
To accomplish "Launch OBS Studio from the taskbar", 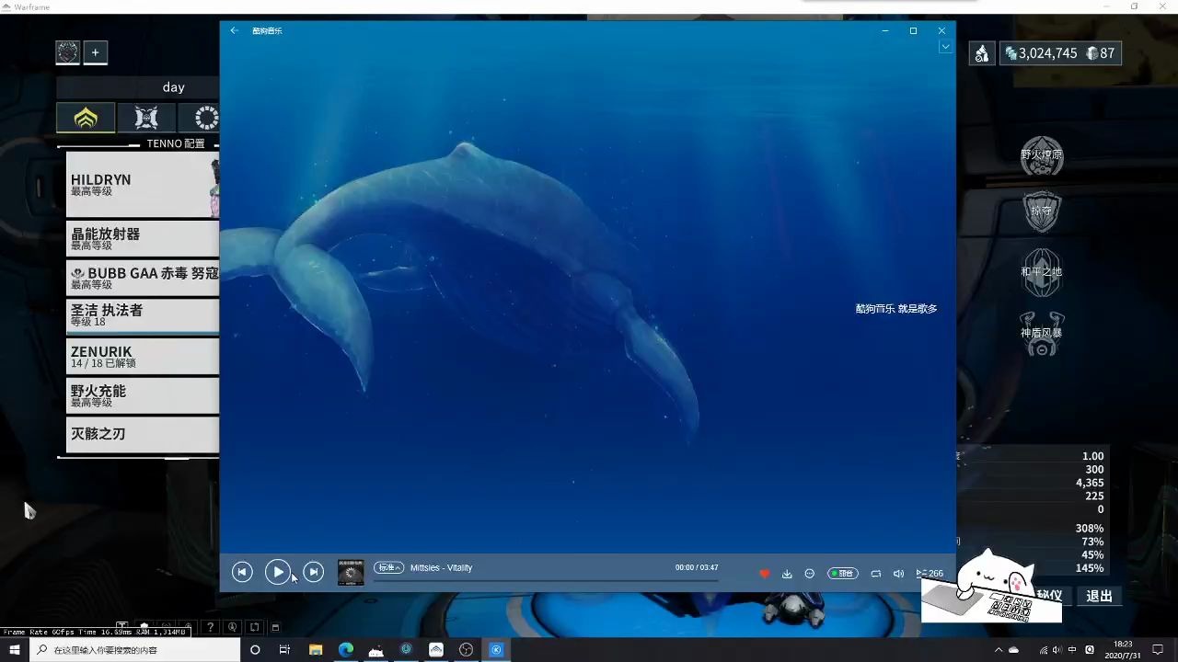I will (467, 650).
